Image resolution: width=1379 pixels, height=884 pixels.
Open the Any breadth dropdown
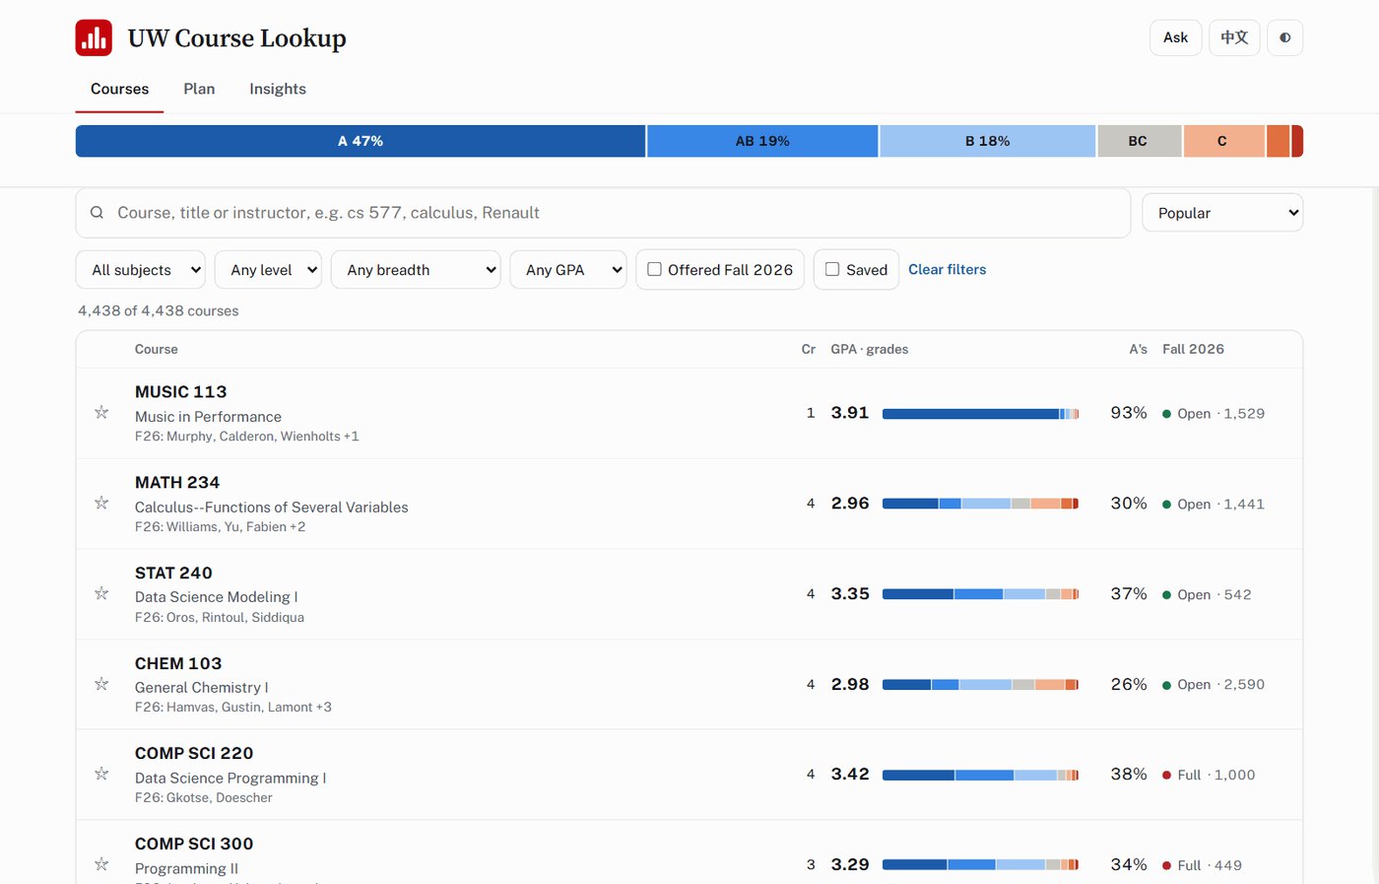click(416, 269)
